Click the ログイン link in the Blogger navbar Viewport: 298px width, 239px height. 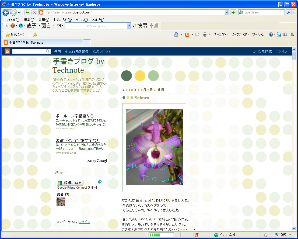[281, 51]
